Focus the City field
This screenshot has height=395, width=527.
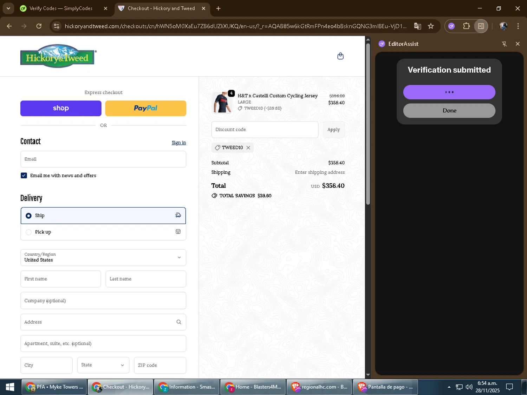46,365
